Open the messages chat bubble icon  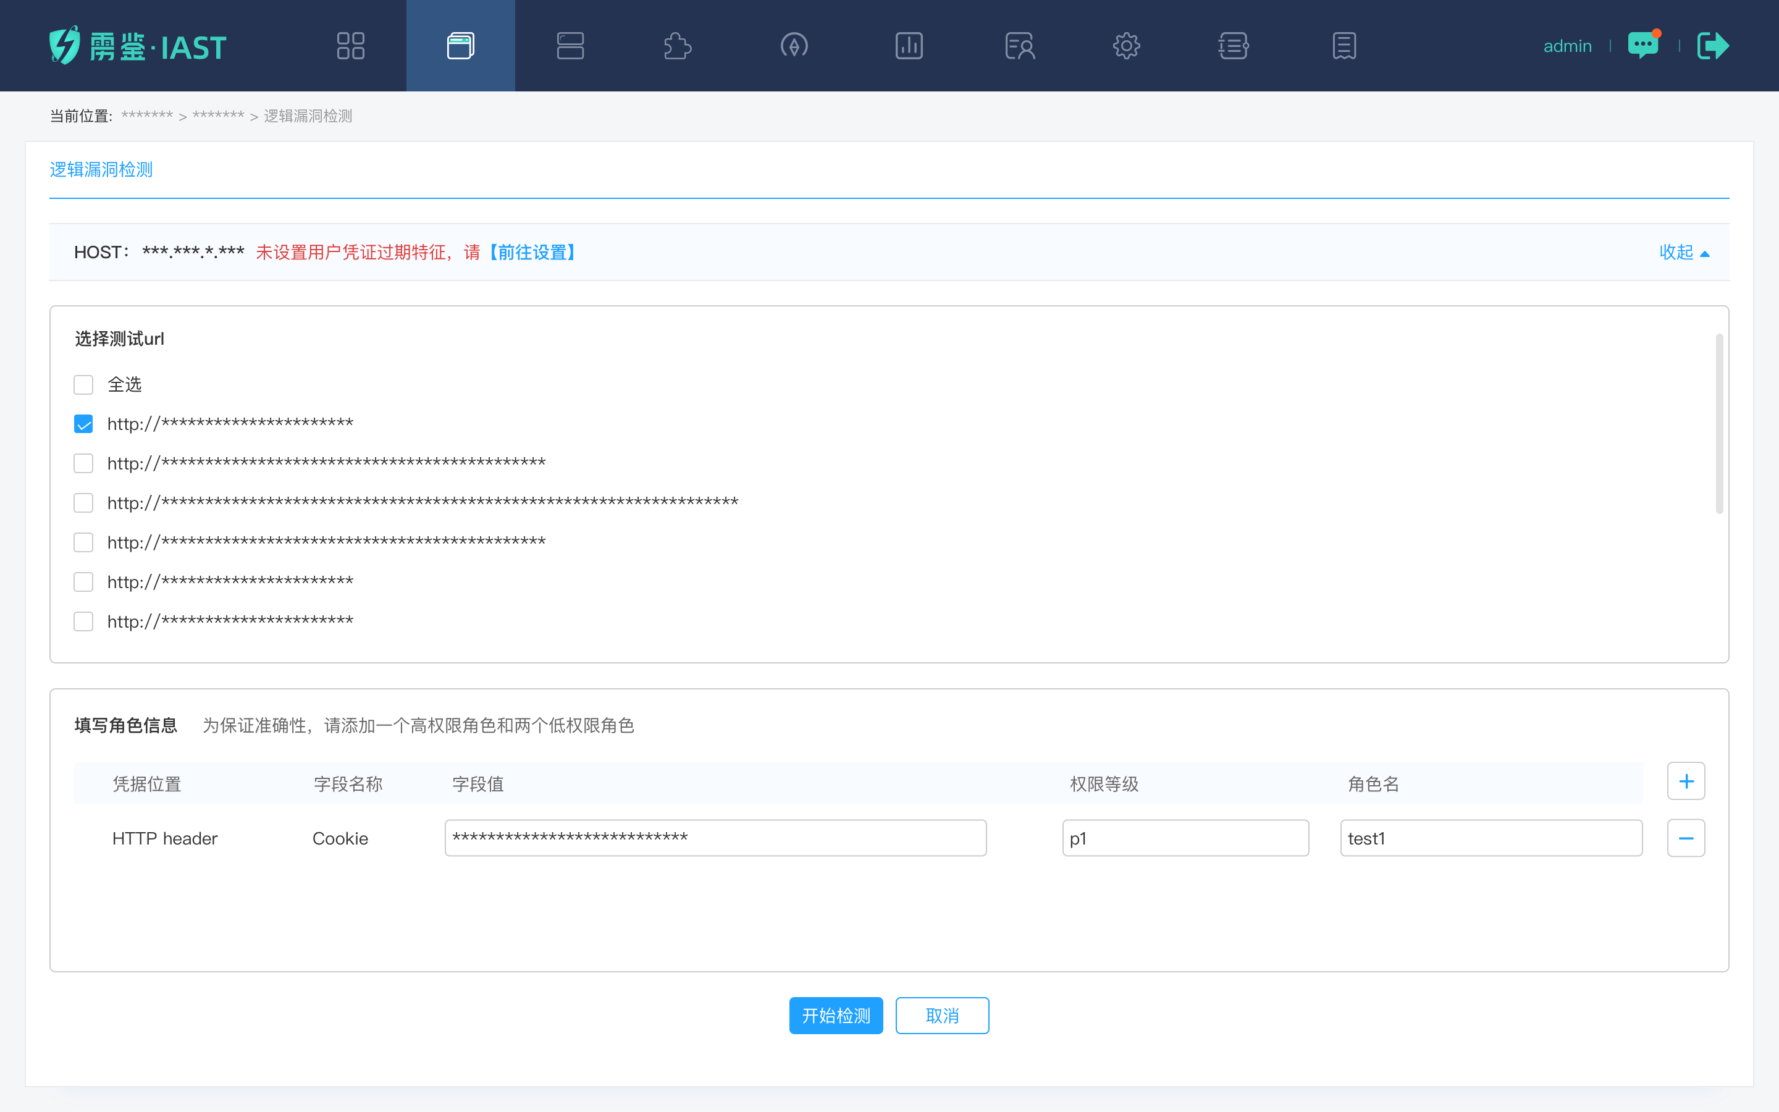tap(1644, 44)
